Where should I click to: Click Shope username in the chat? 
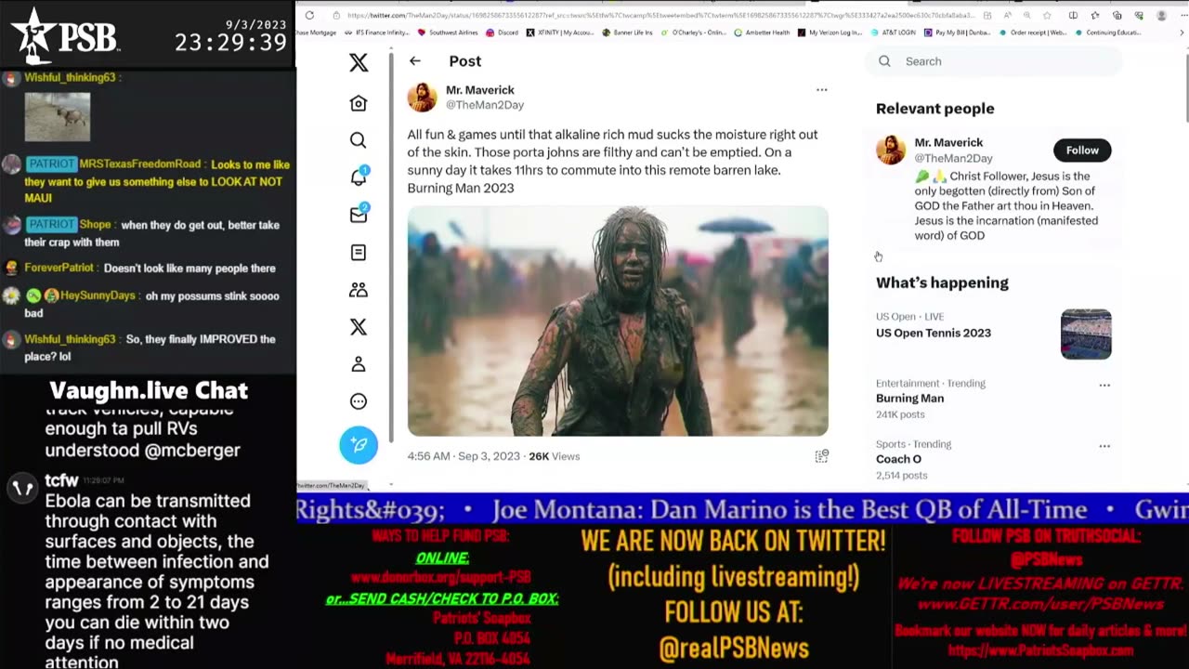pos(95,225)
